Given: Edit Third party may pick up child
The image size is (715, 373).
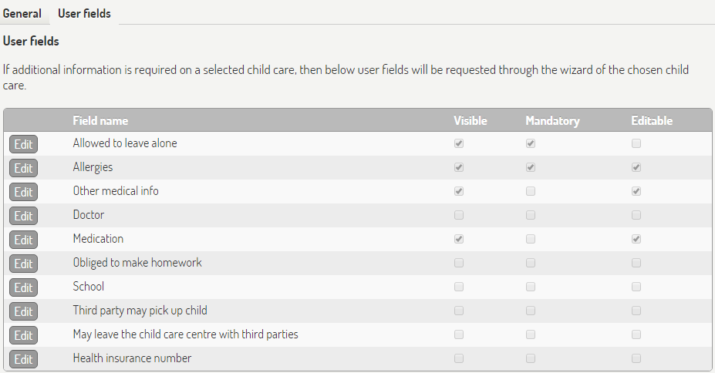Looking at the screenshot, I should (x=23, y=311).
